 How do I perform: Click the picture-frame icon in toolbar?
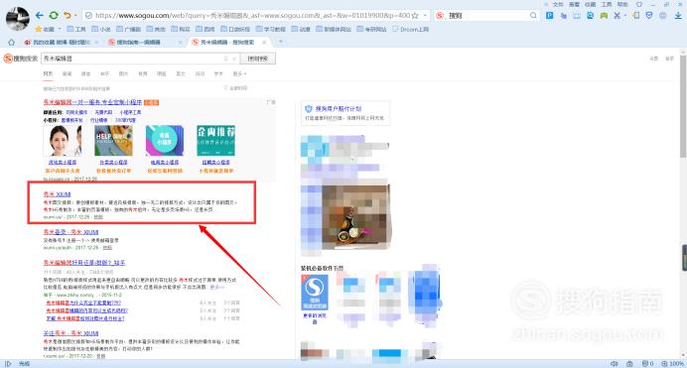(x=577, y=15)
